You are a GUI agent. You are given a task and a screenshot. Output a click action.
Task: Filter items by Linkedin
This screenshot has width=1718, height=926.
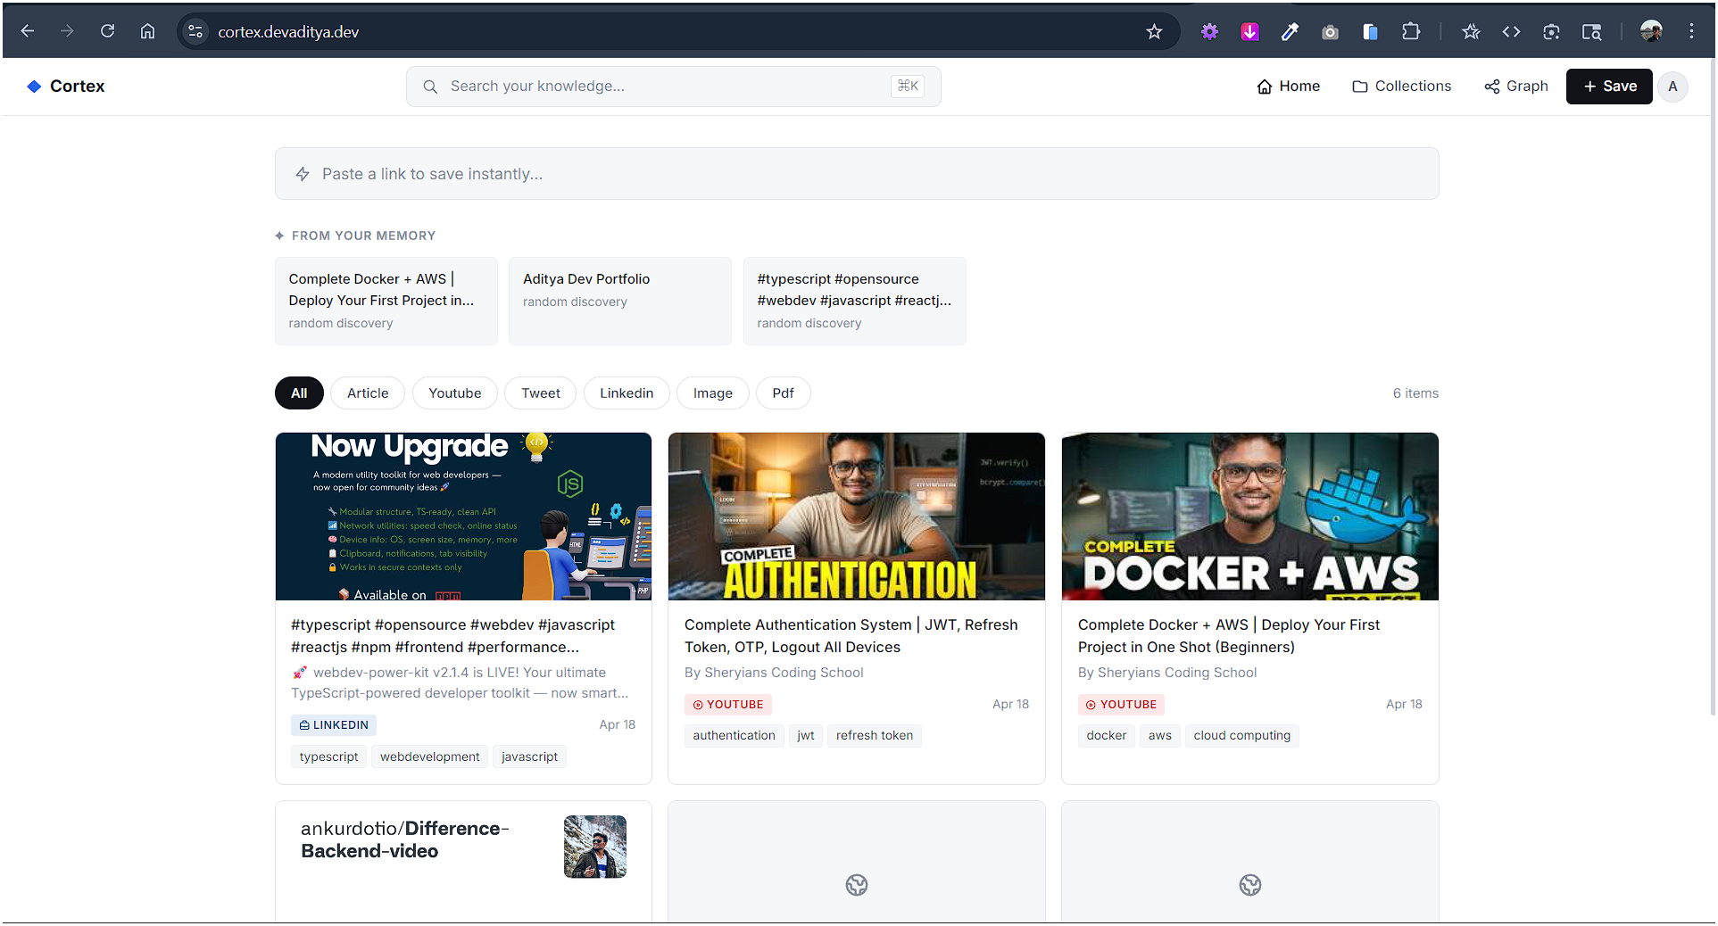point(627,393)
